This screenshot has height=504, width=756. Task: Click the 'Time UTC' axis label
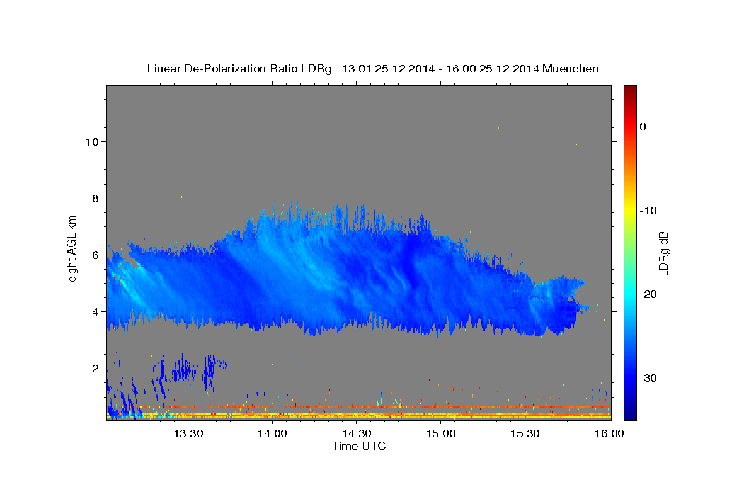click(358, 446)
